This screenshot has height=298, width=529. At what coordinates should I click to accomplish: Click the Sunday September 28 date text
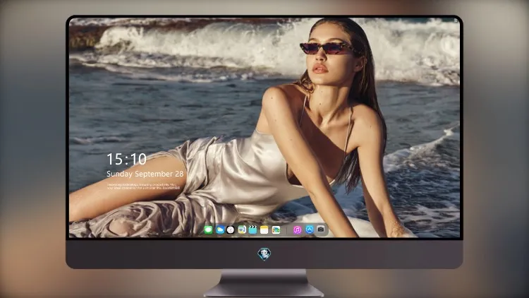click(145, 174)
